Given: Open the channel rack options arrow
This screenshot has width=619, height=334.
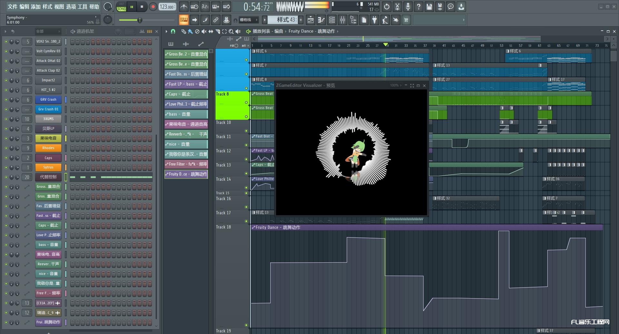Looking at the screenshot, I should pyautogui.click(x=5, y=31).
